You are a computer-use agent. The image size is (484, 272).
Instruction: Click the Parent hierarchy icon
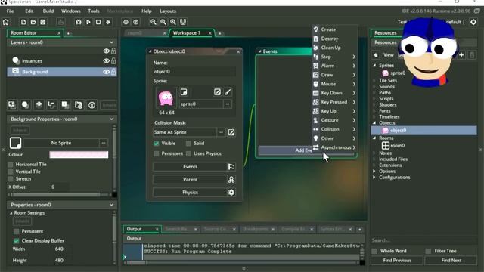[231, 180]
